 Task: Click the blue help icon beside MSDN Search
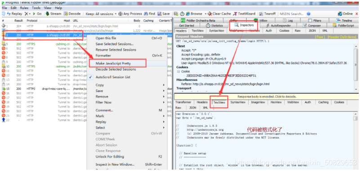(x=308, y=14)
